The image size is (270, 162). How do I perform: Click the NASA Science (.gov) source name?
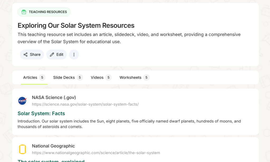[x=54, y=97]
